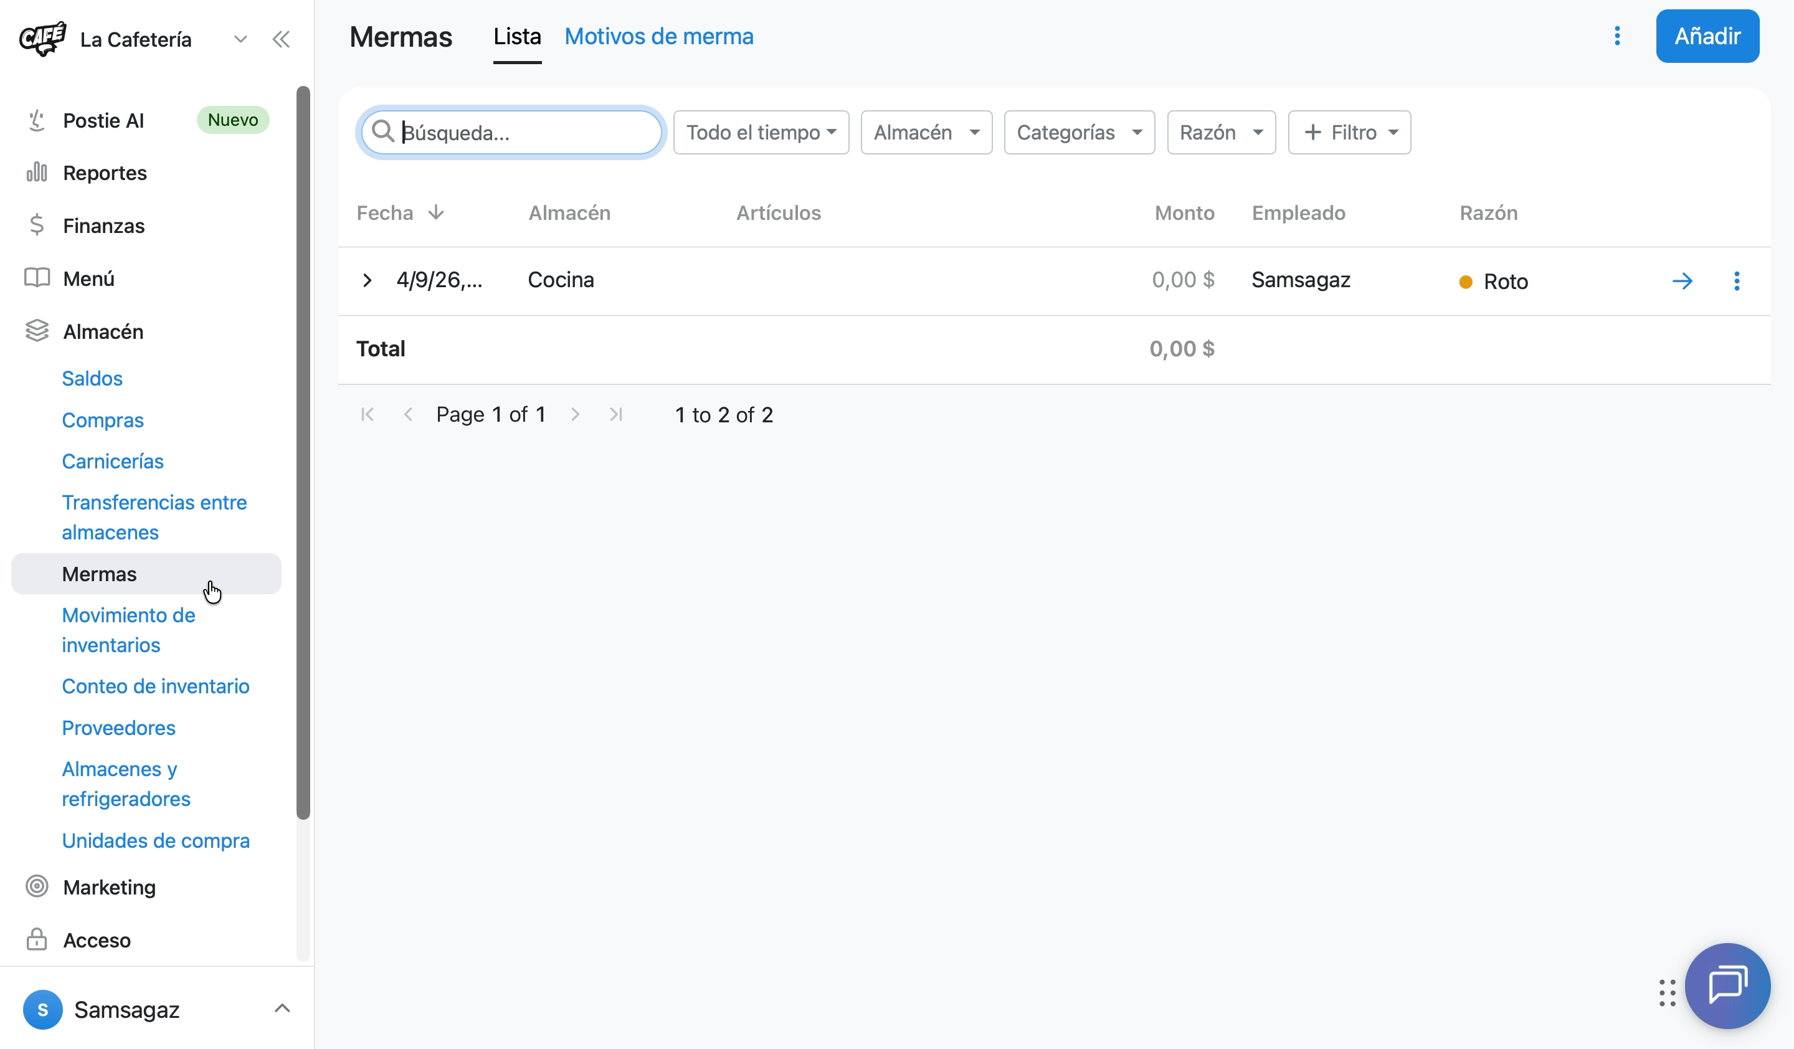Collapse the sidebar with double-chevron icon
Image resolution: width=1794 pixels, height=1049 pixels.
pos(281,39)
